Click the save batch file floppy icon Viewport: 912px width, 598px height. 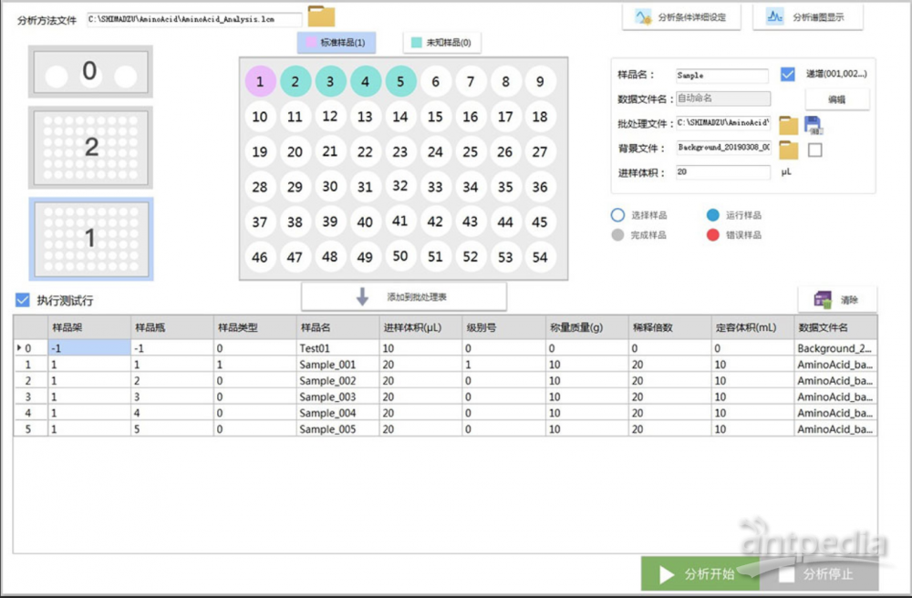click(813, 125)
